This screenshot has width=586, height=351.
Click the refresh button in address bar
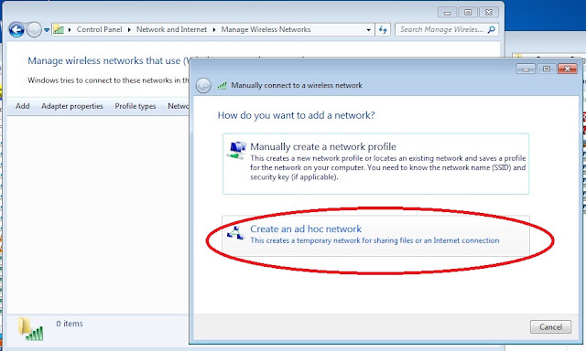pos(383,30)
